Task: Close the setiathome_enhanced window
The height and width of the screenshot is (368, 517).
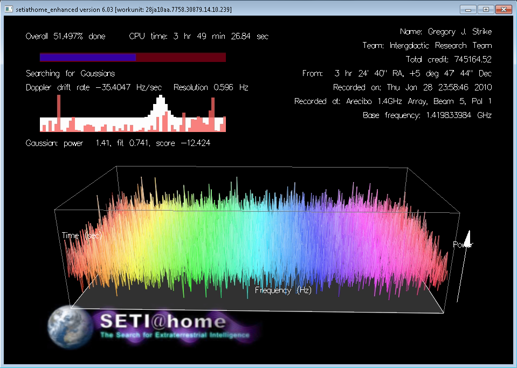Action: [x=504, y=9]
